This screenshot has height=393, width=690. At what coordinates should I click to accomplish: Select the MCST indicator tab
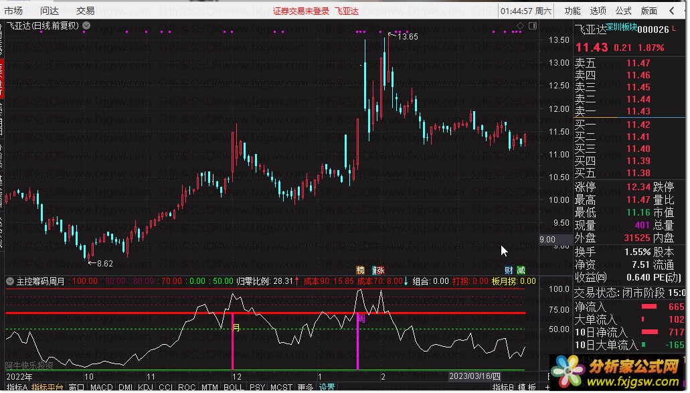pyautogui.click(x=281, y=388)
